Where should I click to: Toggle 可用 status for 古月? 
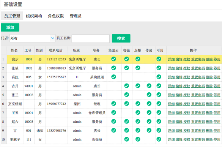(x=159, y=86)
